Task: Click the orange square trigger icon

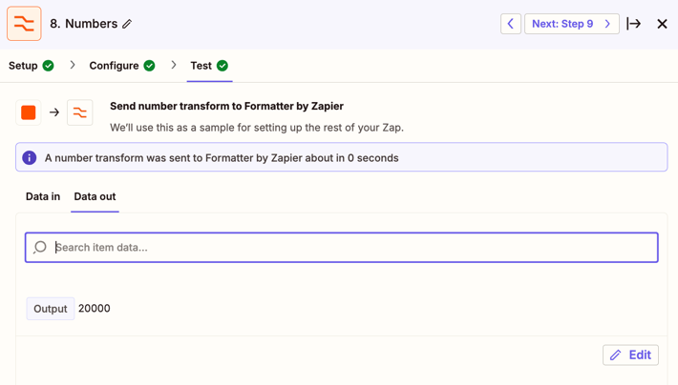Action: coord(29,112)
